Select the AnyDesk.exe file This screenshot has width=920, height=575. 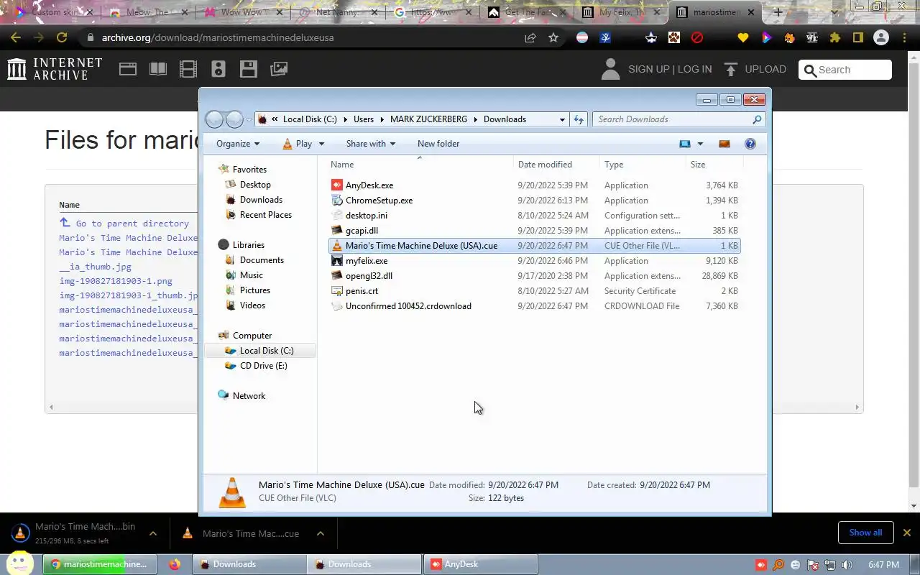coord(369,185)
